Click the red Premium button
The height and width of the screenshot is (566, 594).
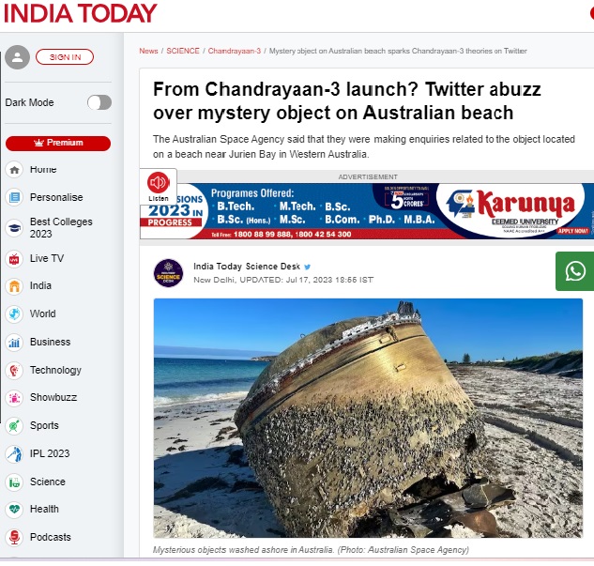pos(58,143)
